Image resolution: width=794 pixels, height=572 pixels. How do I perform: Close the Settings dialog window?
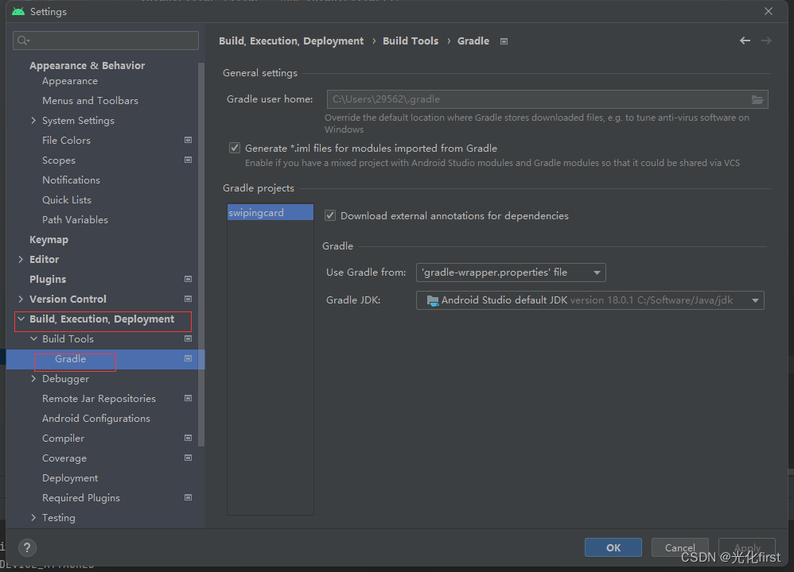pos(769,11)
